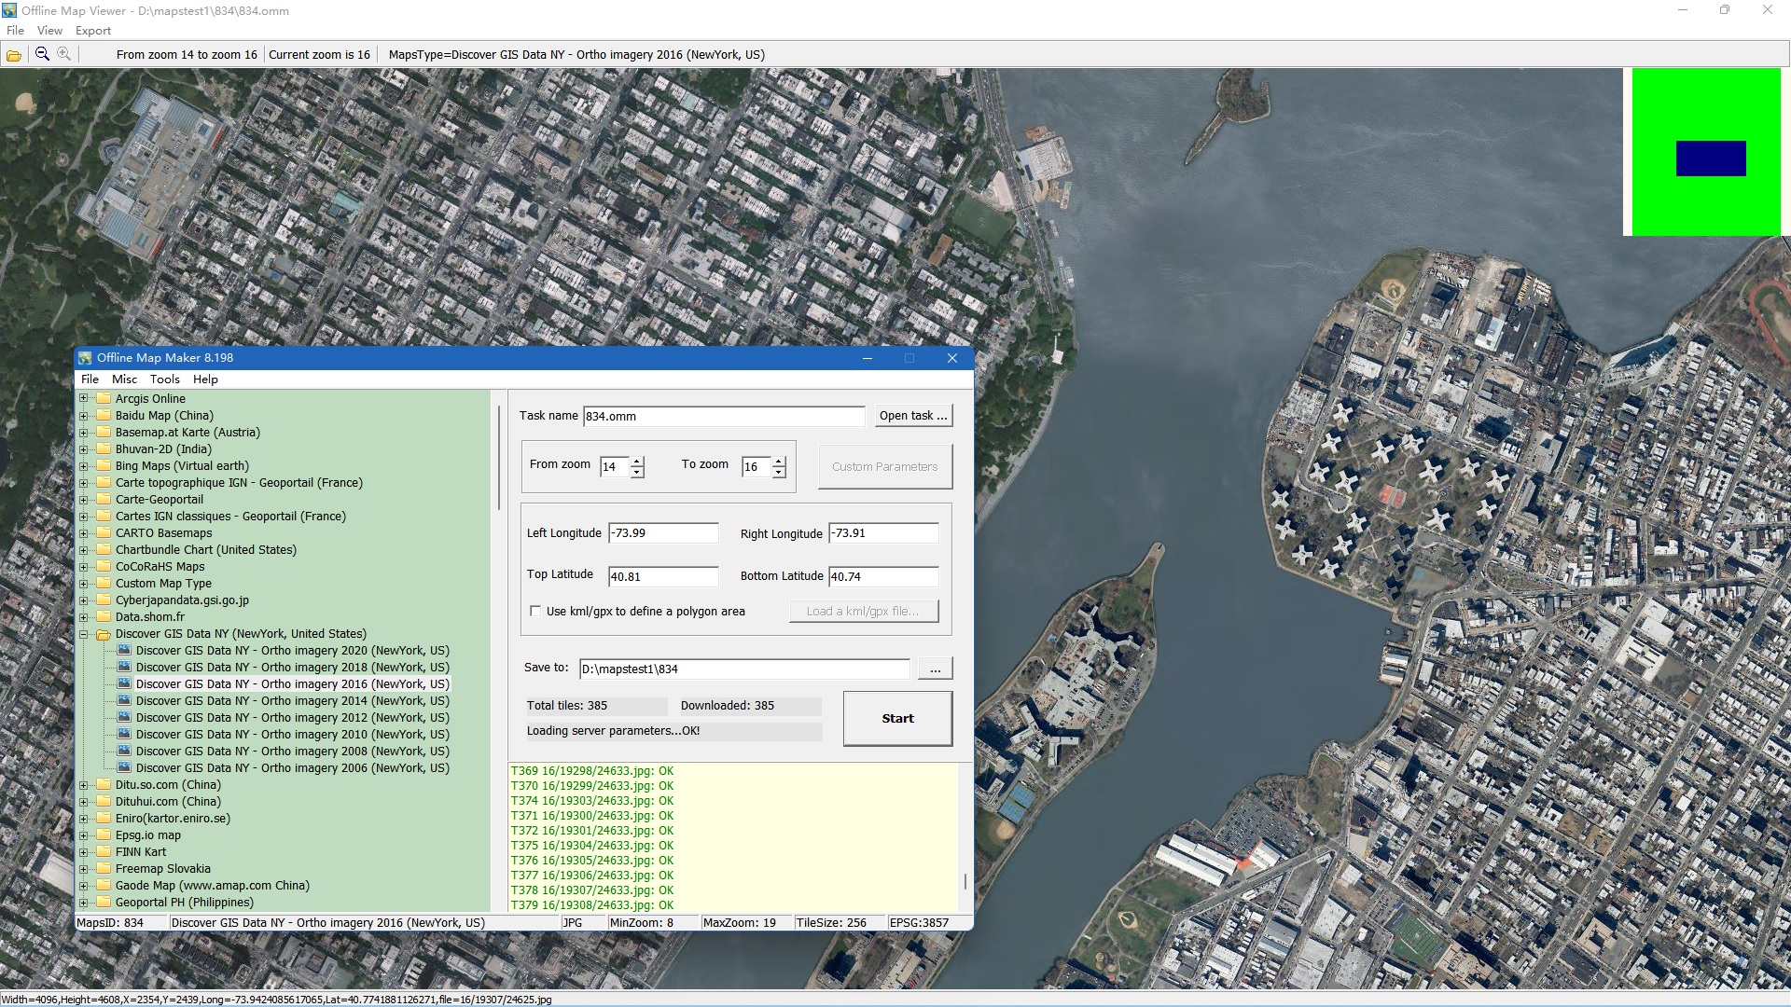Viewport: 1791px width, 1007px height.
Task: Select Ortho imagery 2020 map icon
Action: [124, 651]
